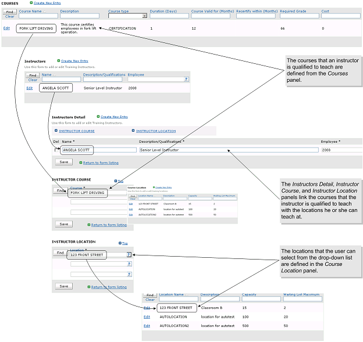The height and width of the screenshot is (342, 363).
Task: Open the Instructor Location tab link
Action: click(x=156, y=131)
